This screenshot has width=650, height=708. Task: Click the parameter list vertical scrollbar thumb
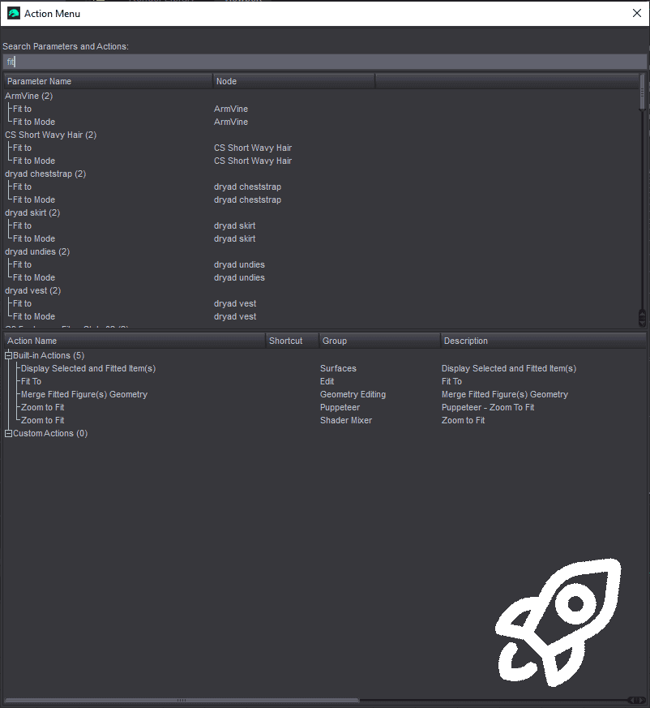(643, 92)
